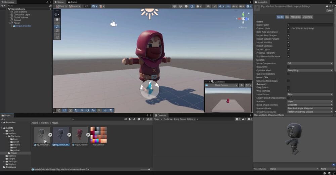
Task: Click the 2D view mode button
Action: [208, 6]
